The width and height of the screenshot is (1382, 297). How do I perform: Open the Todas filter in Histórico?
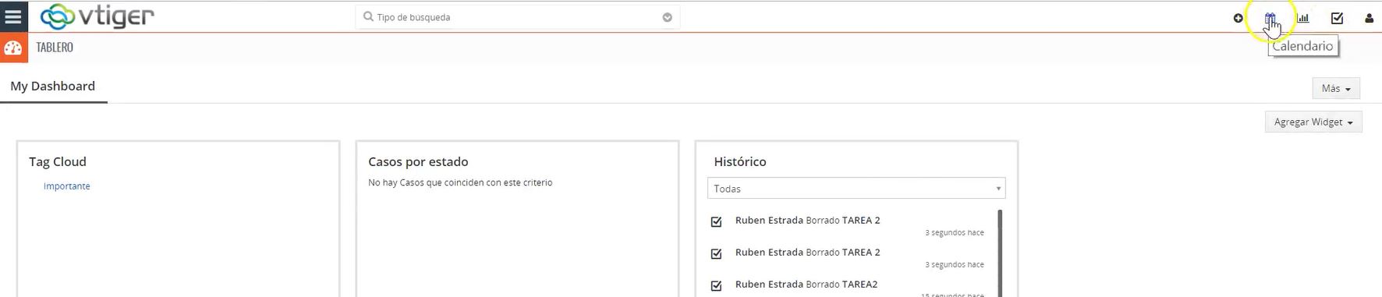coord(856,189)
